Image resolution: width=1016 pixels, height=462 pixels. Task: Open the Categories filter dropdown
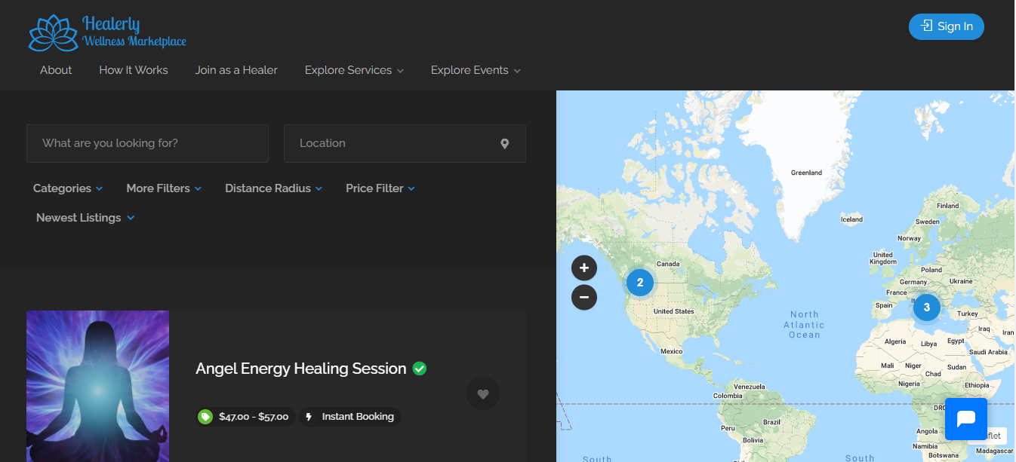point(67,188)
